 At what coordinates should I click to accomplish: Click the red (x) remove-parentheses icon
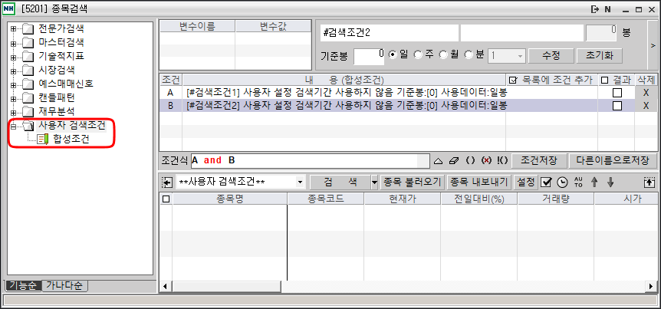[x=486, y=160]
